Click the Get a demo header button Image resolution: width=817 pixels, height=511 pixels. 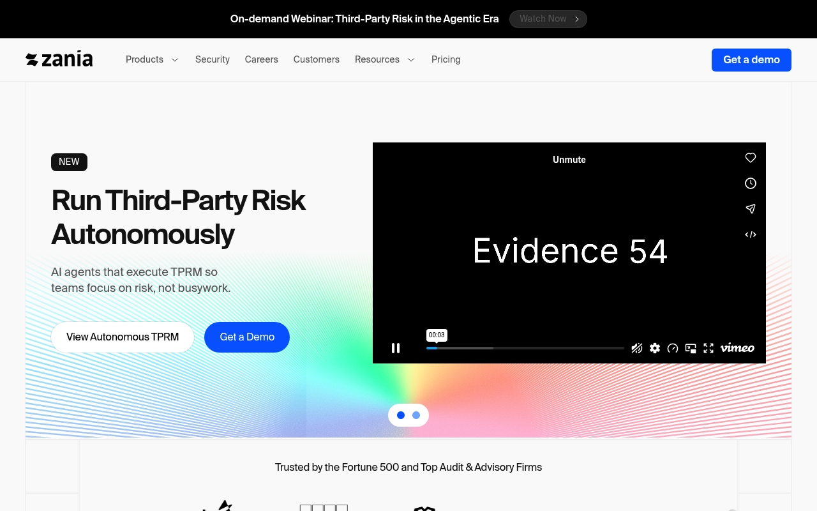click(x=751, y=60)
